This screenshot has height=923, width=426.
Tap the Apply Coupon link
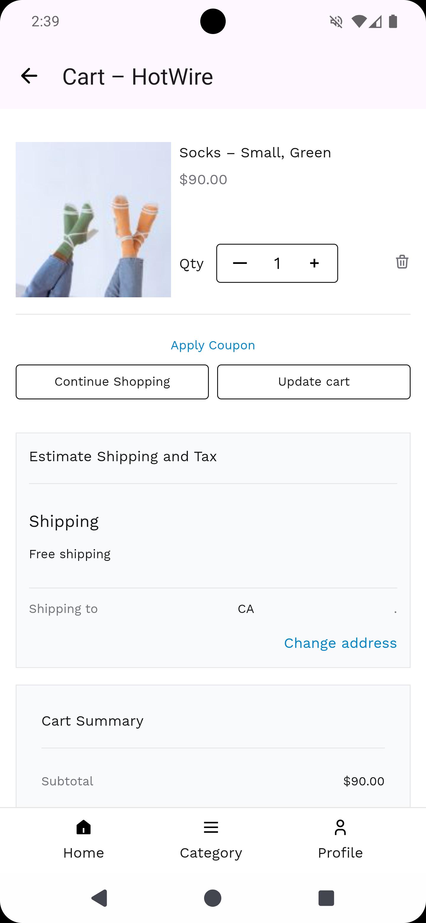(213, 345)
